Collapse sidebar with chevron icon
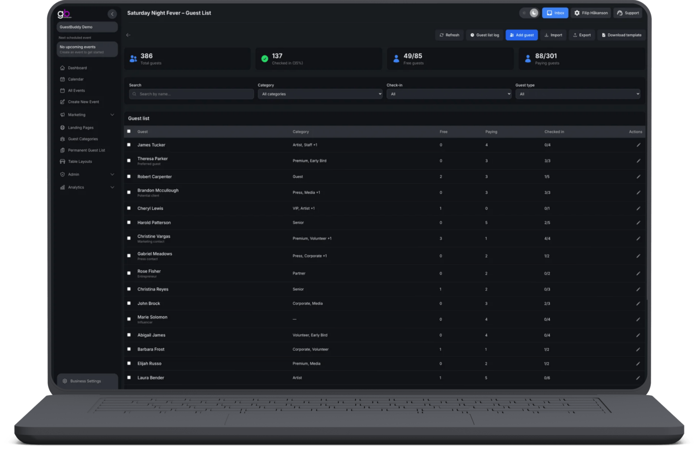The height and width of the screenshot is (450, 699). (x=112, y=14)
